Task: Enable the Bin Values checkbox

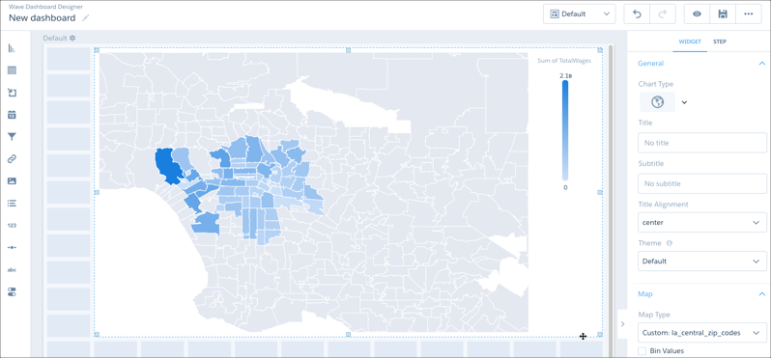Action: tap(642, 350)
